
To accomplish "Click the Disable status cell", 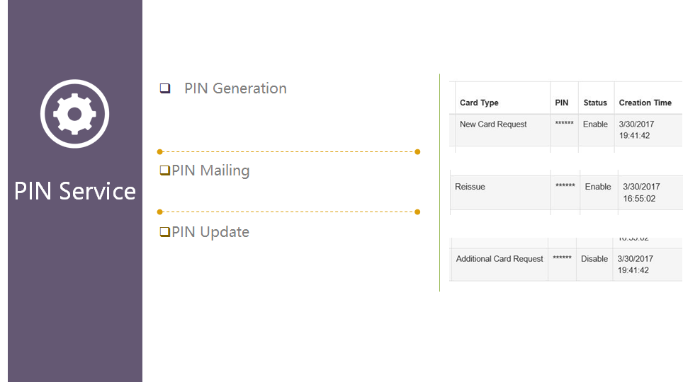I will click(x=594, y=259).
